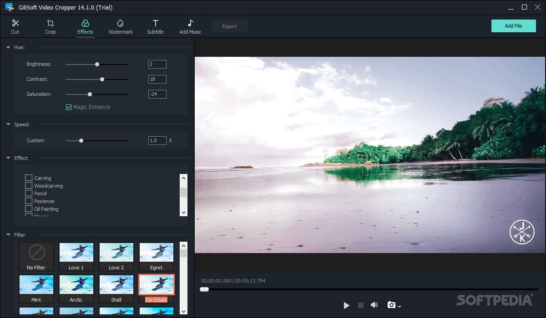This screenshot has height=318, width=546.
Task: Select the Subtitle tool
Action: [155, 26]
